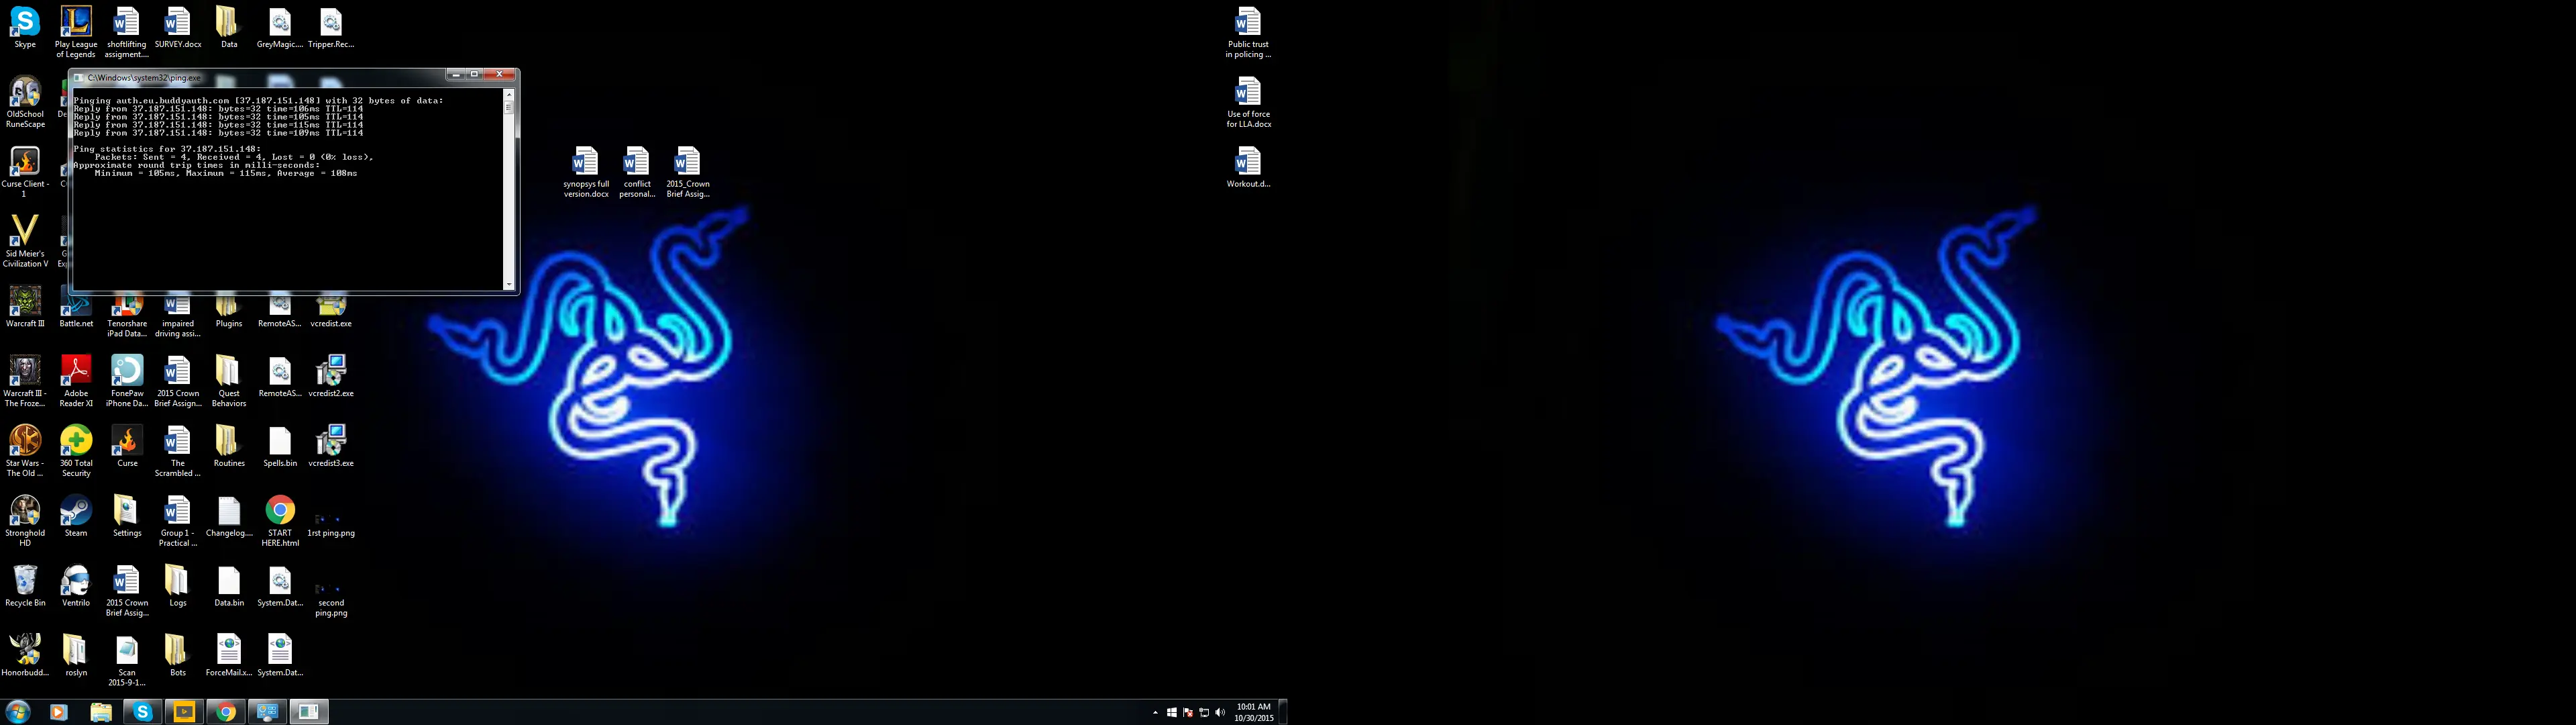Open the Skype desktop shortcut
2576x725 pixels.
25,27
